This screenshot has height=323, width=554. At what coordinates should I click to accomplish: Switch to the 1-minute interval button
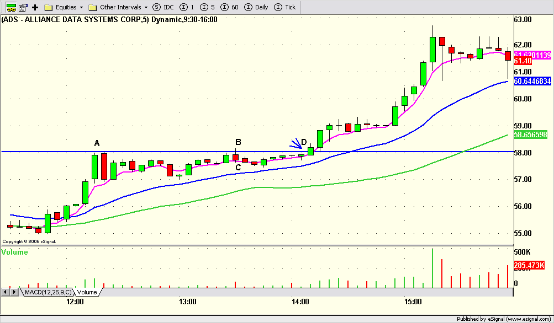[187, 7]
